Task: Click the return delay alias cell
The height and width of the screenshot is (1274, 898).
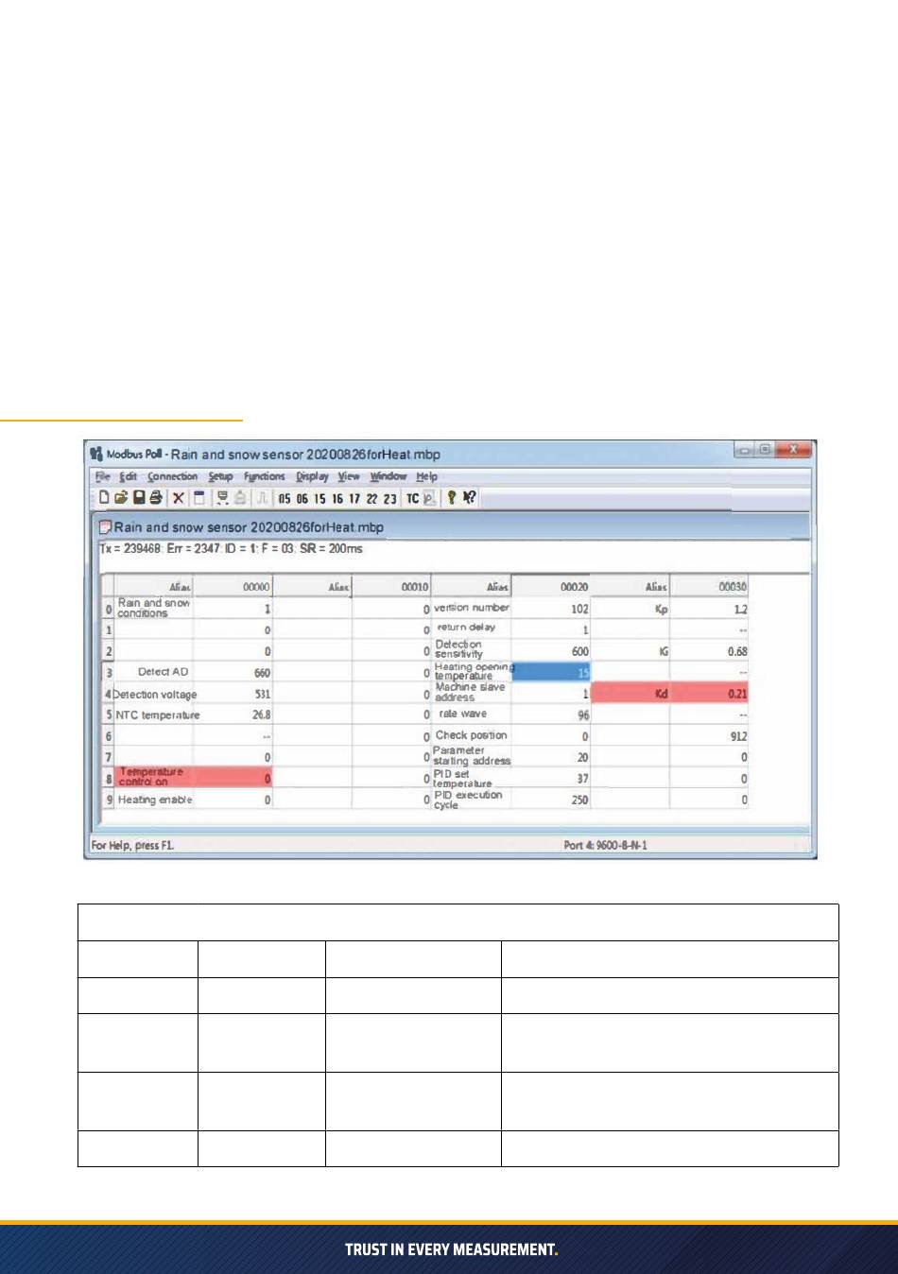Action: tap(472, 628)
